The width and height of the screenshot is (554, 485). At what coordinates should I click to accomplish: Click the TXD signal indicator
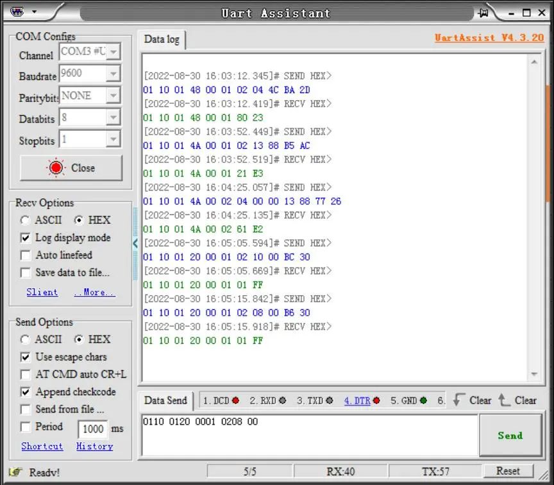tap(330, 400)
